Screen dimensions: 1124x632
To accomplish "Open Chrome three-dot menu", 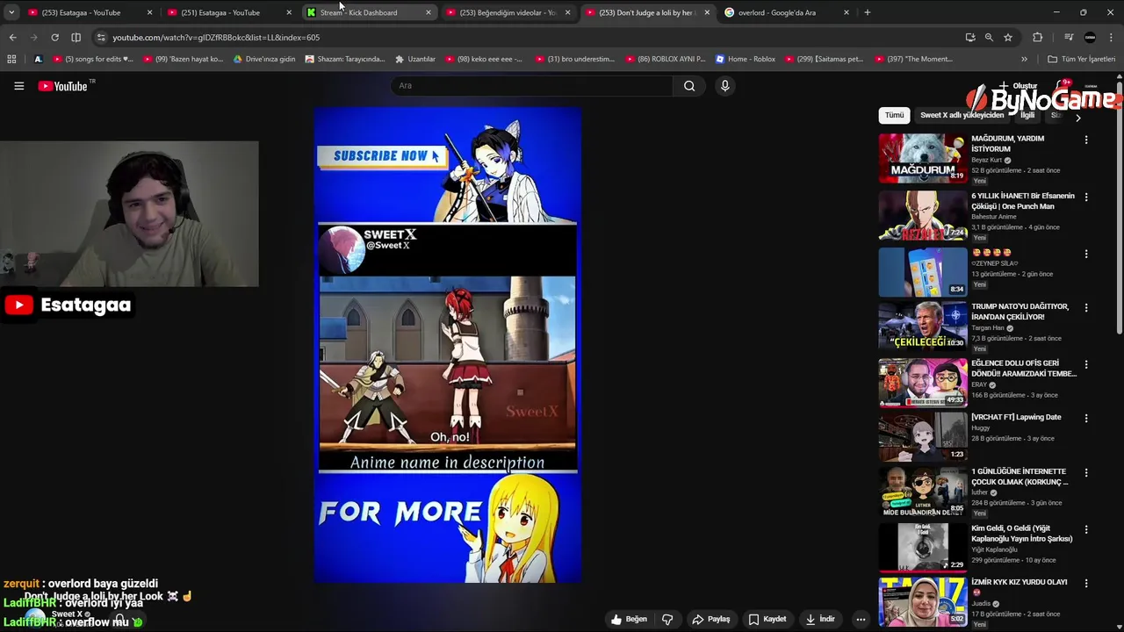I will [1112, 37].
